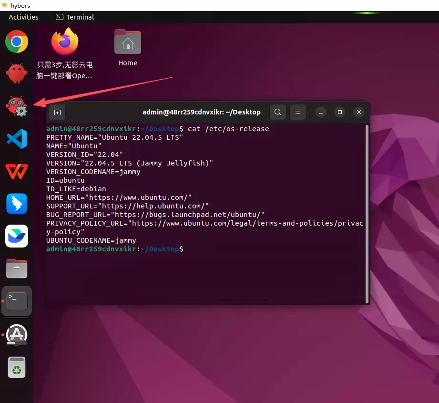Open Google Chrome from the dock
The image size is (439, 403).
(17, 41)
